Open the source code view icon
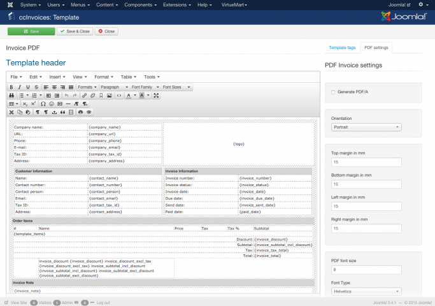435x306 pixels. point(118,95)
